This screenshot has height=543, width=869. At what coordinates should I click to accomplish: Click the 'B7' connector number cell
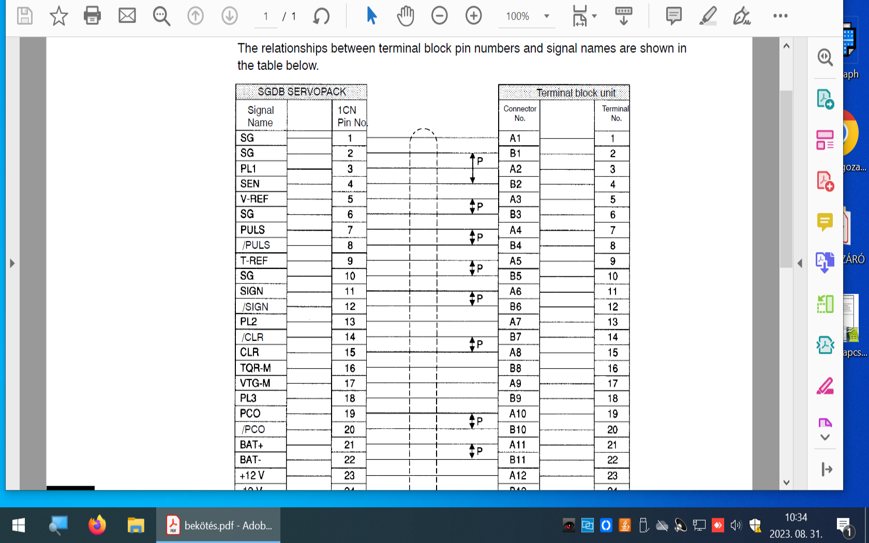point(519,337)
